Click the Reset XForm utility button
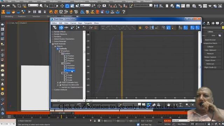 coord(210,61)
